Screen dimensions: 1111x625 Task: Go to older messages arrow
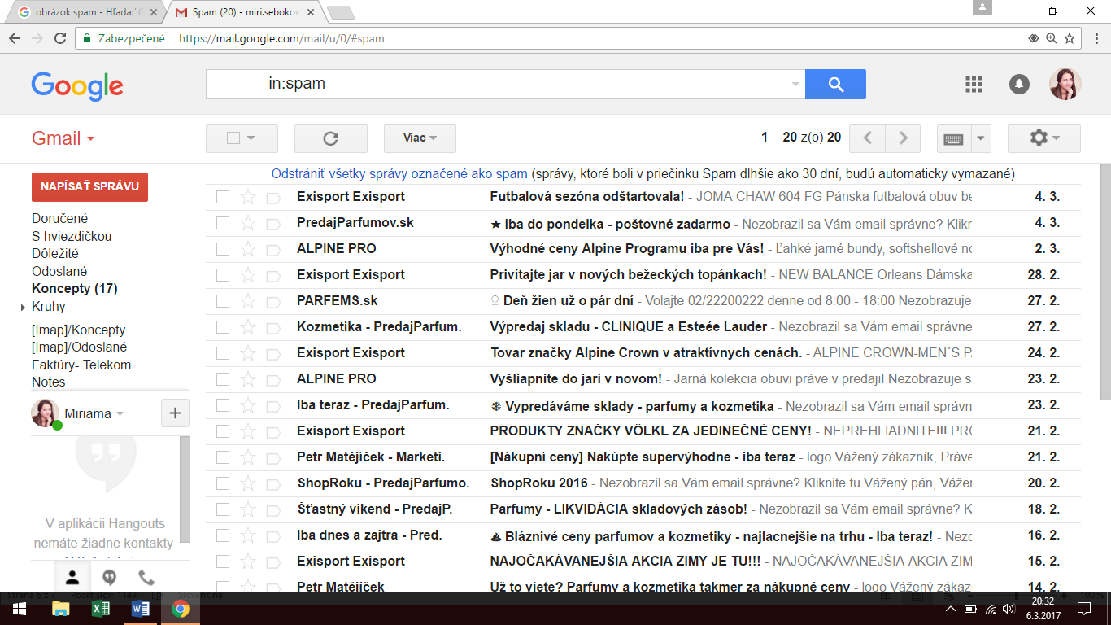pos(903,138)
